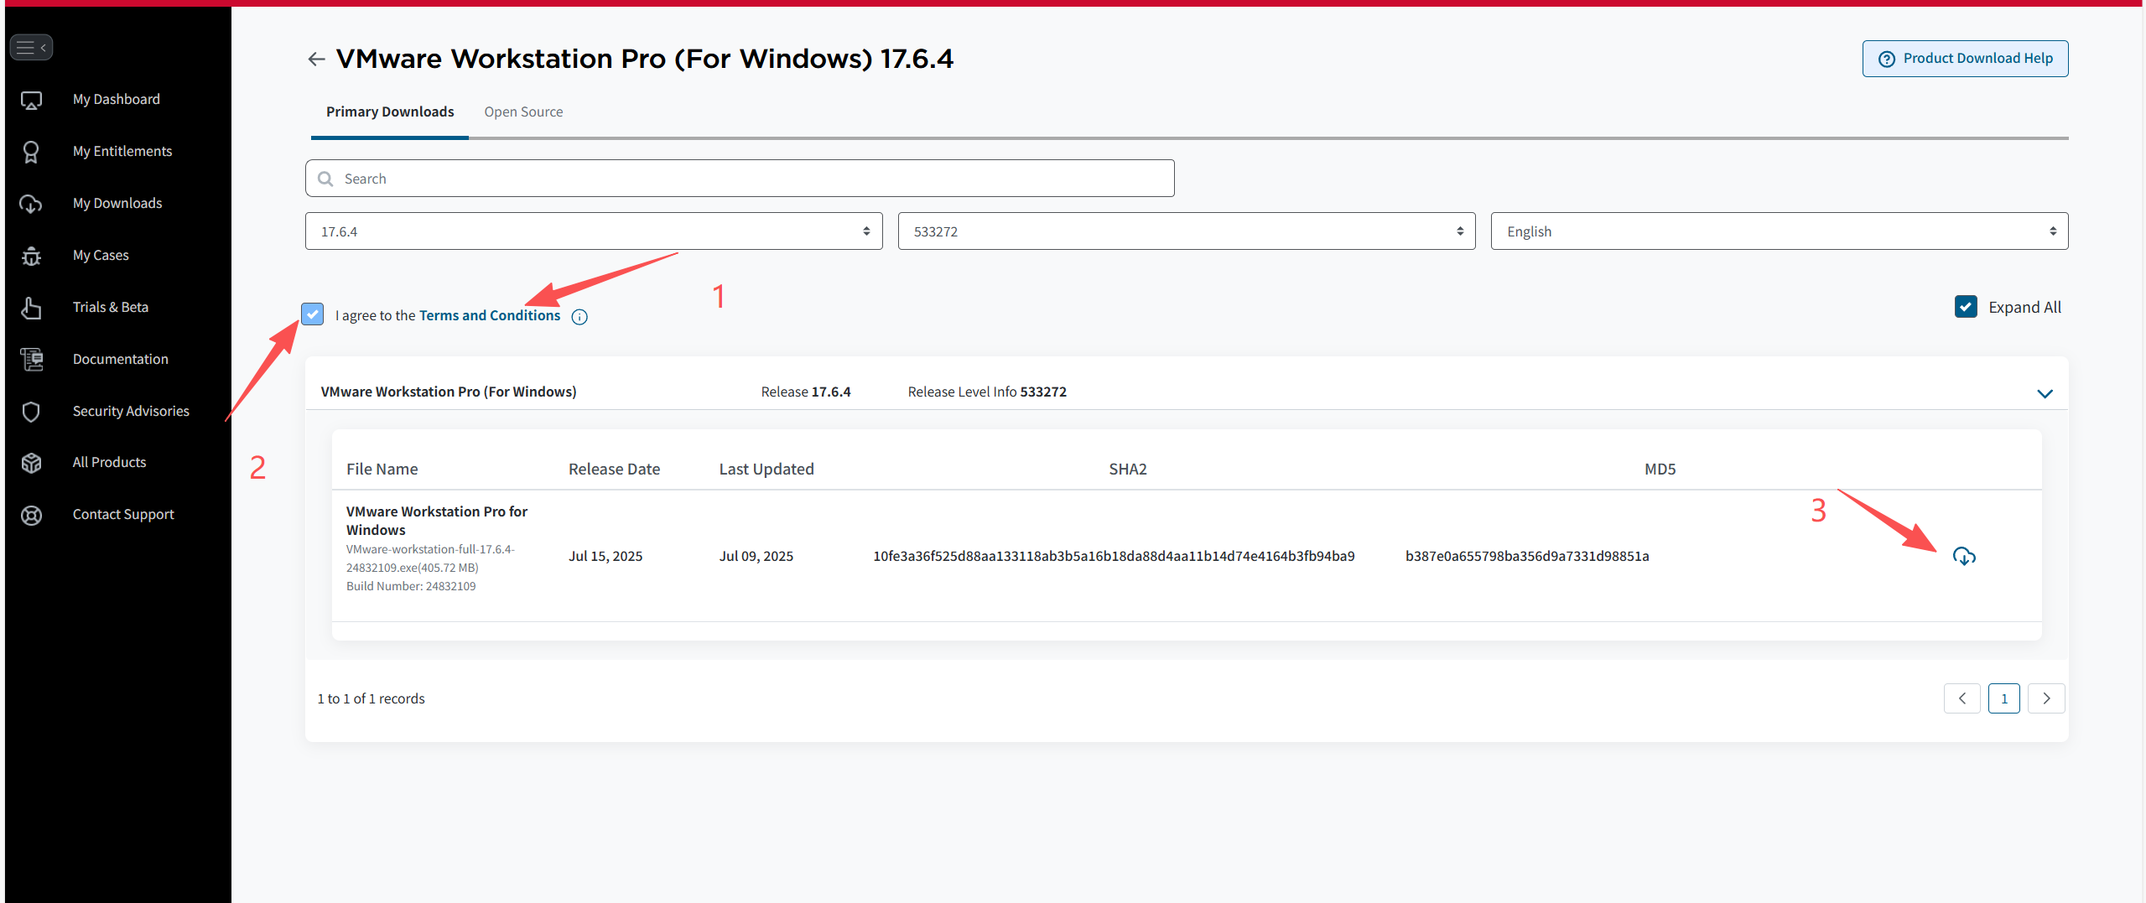Viewport: 2146px width, 903px height.
Task: Click the MD5 value b387e0a6...
Action: point(1527,556)
